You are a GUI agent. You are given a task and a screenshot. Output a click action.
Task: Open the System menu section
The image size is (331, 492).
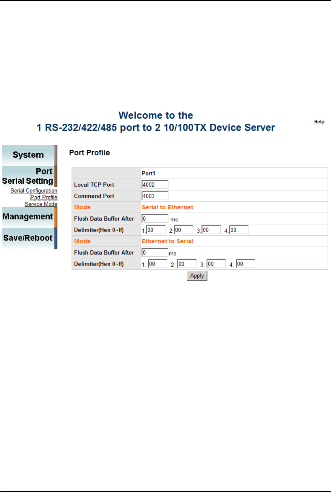[x=29, y=155]
